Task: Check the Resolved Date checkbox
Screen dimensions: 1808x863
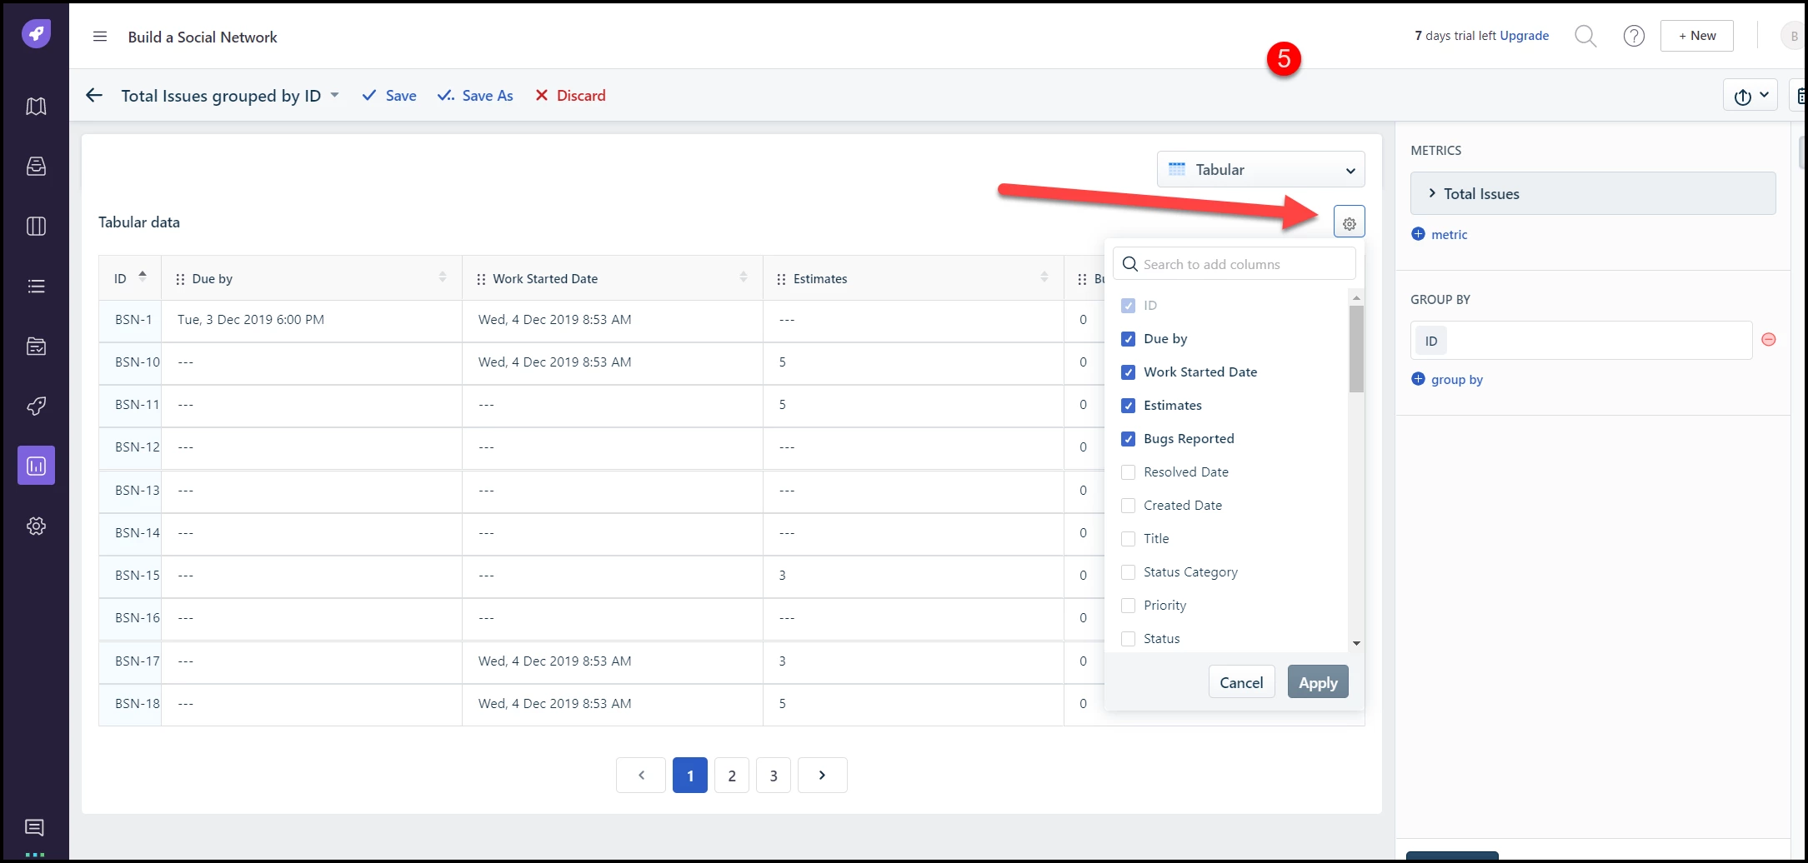Action: pos(1128,472)
